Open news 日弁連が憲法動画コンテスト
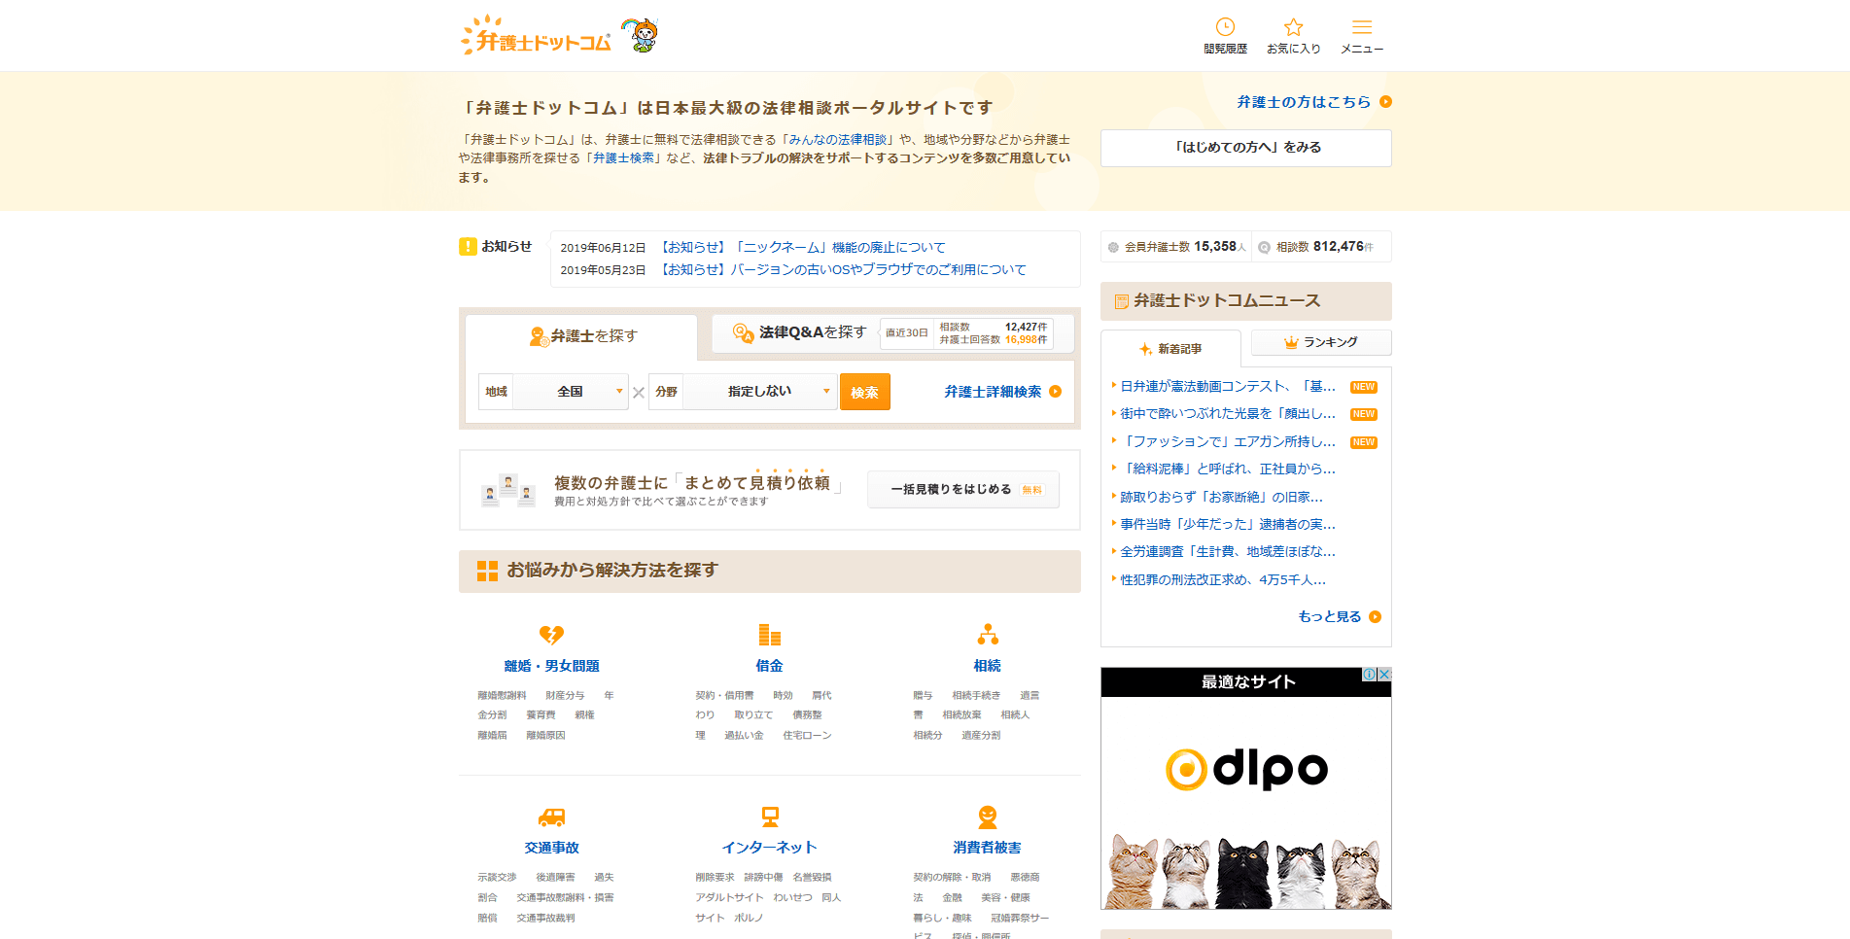The image size is (1850, 939). pos(1228,387)
